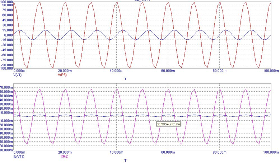280x163 pixels.
Task: Click 0.000m time label of current plot
Action: tap(19, 152)
